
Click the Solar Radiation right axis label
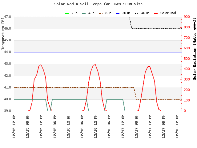(195, 49)
